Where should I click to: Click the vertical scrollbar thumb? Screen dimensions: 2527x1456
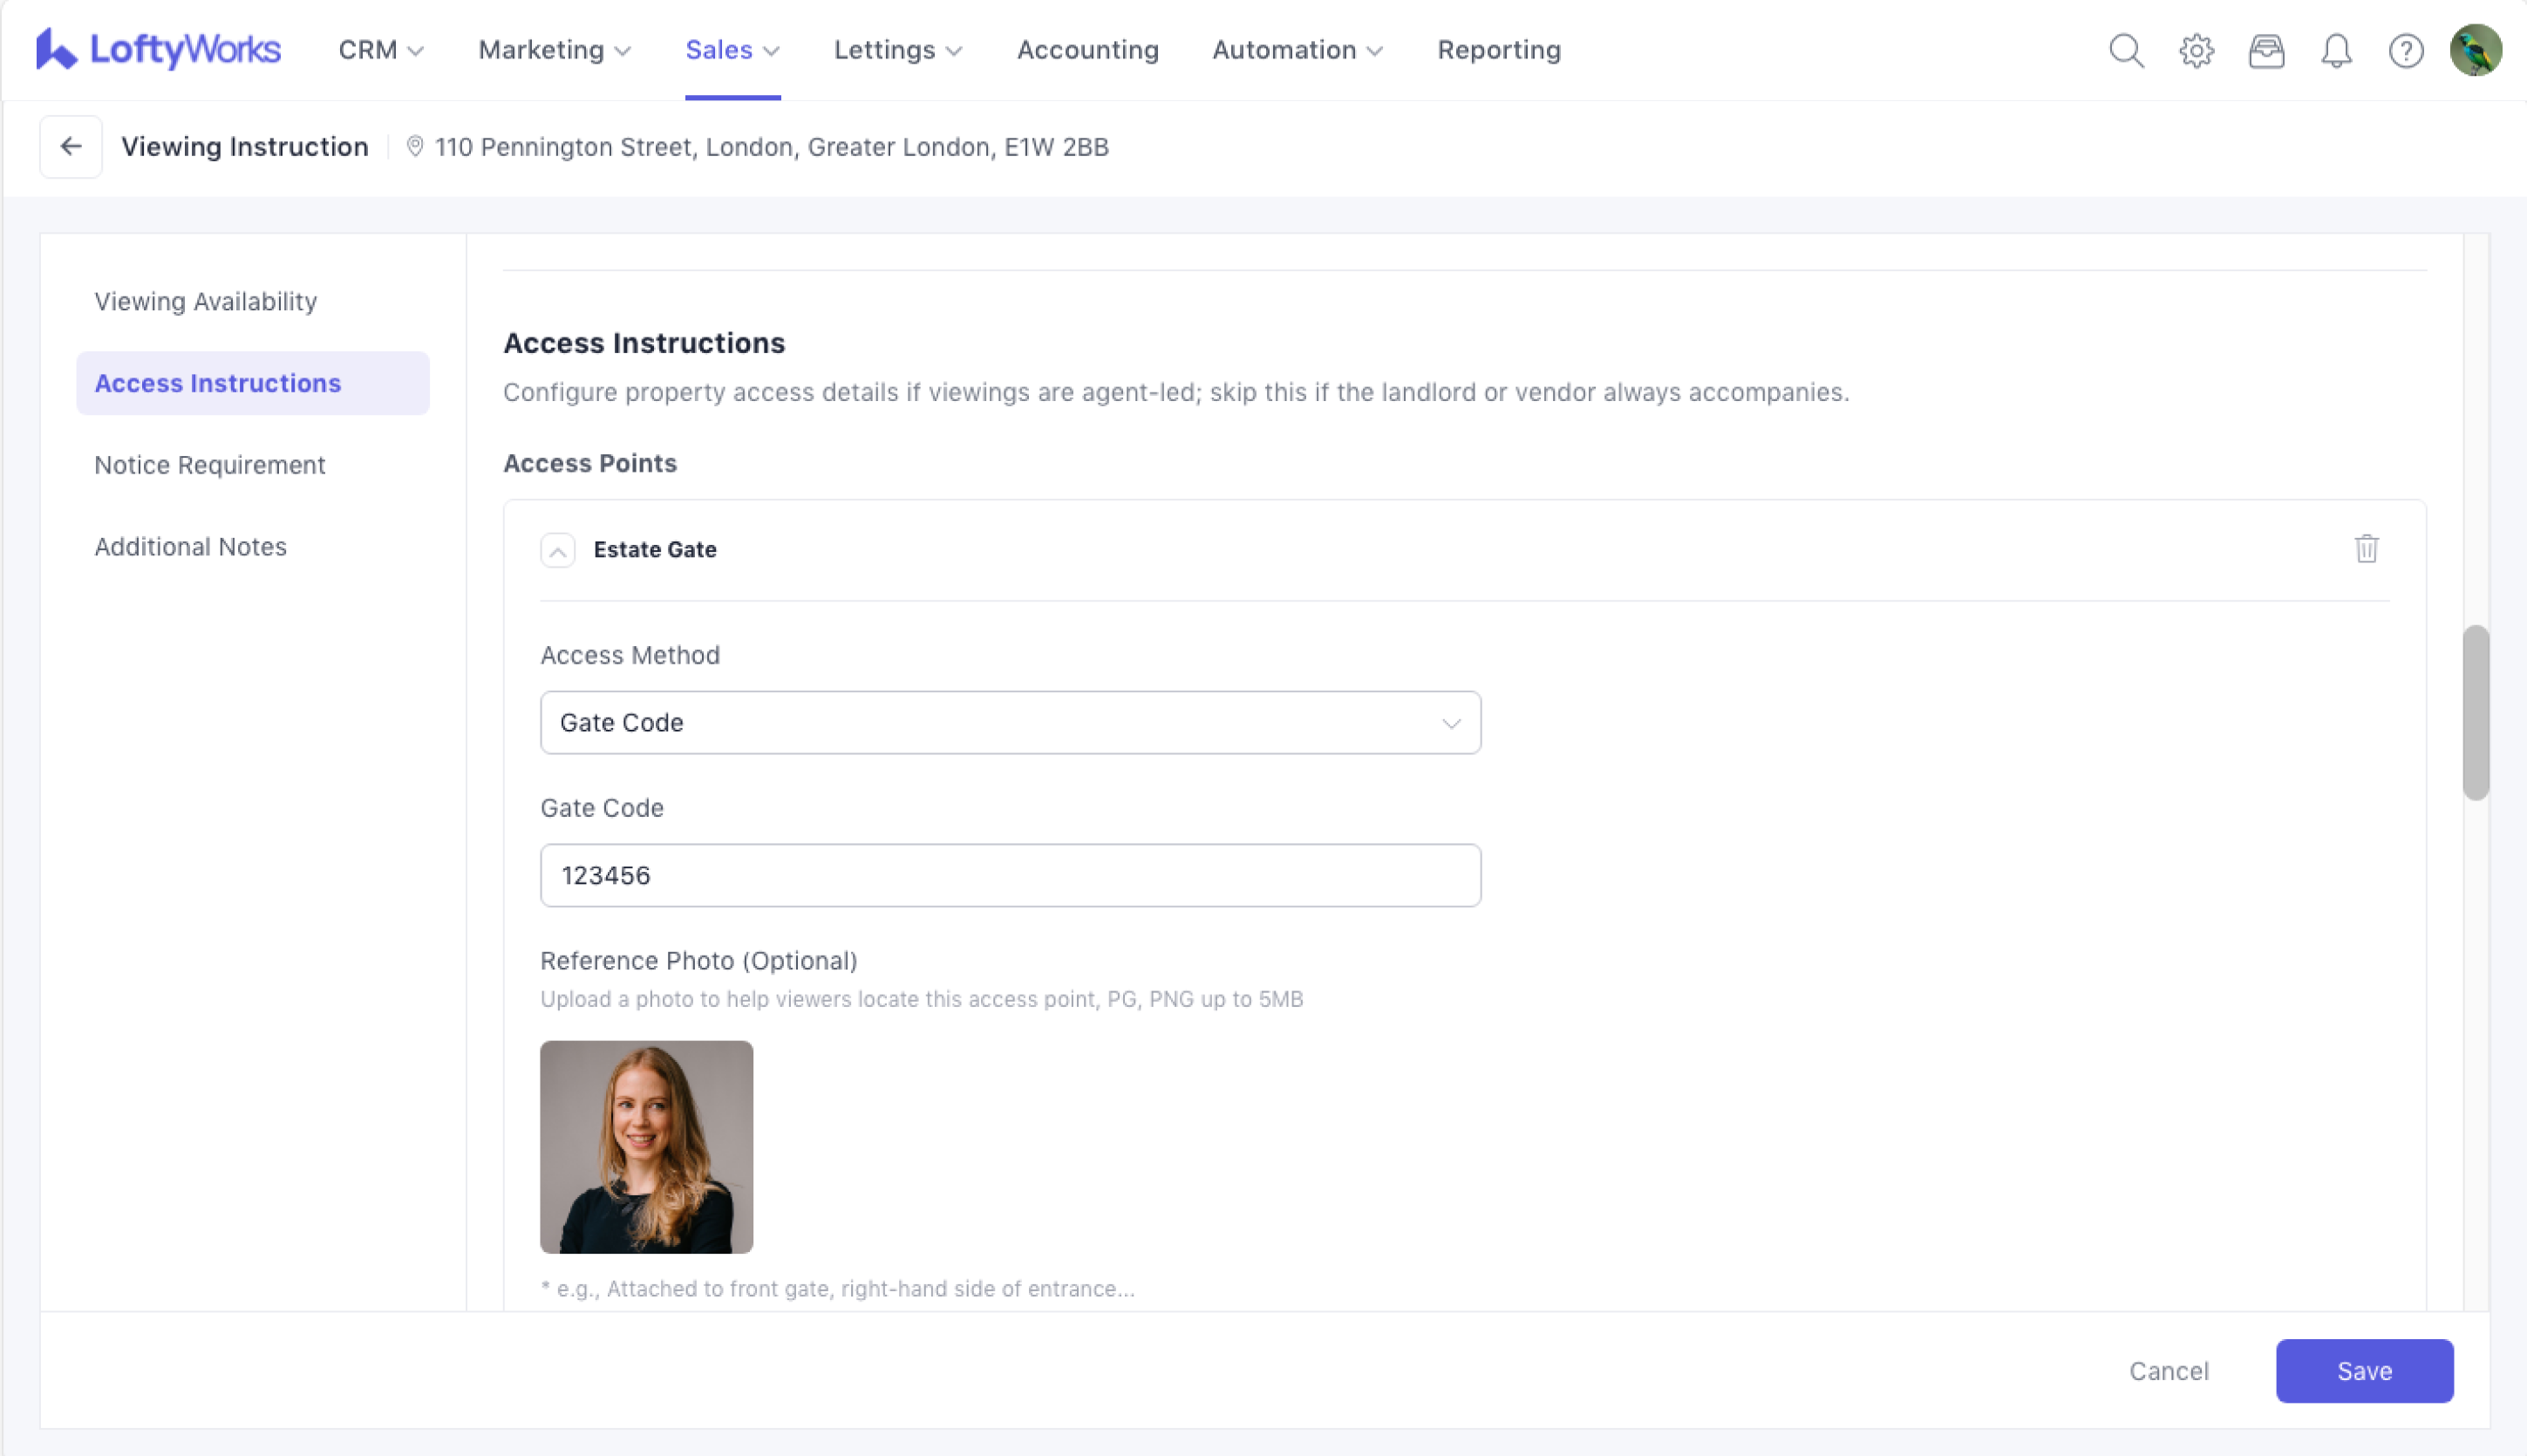tap(2475, 712)
